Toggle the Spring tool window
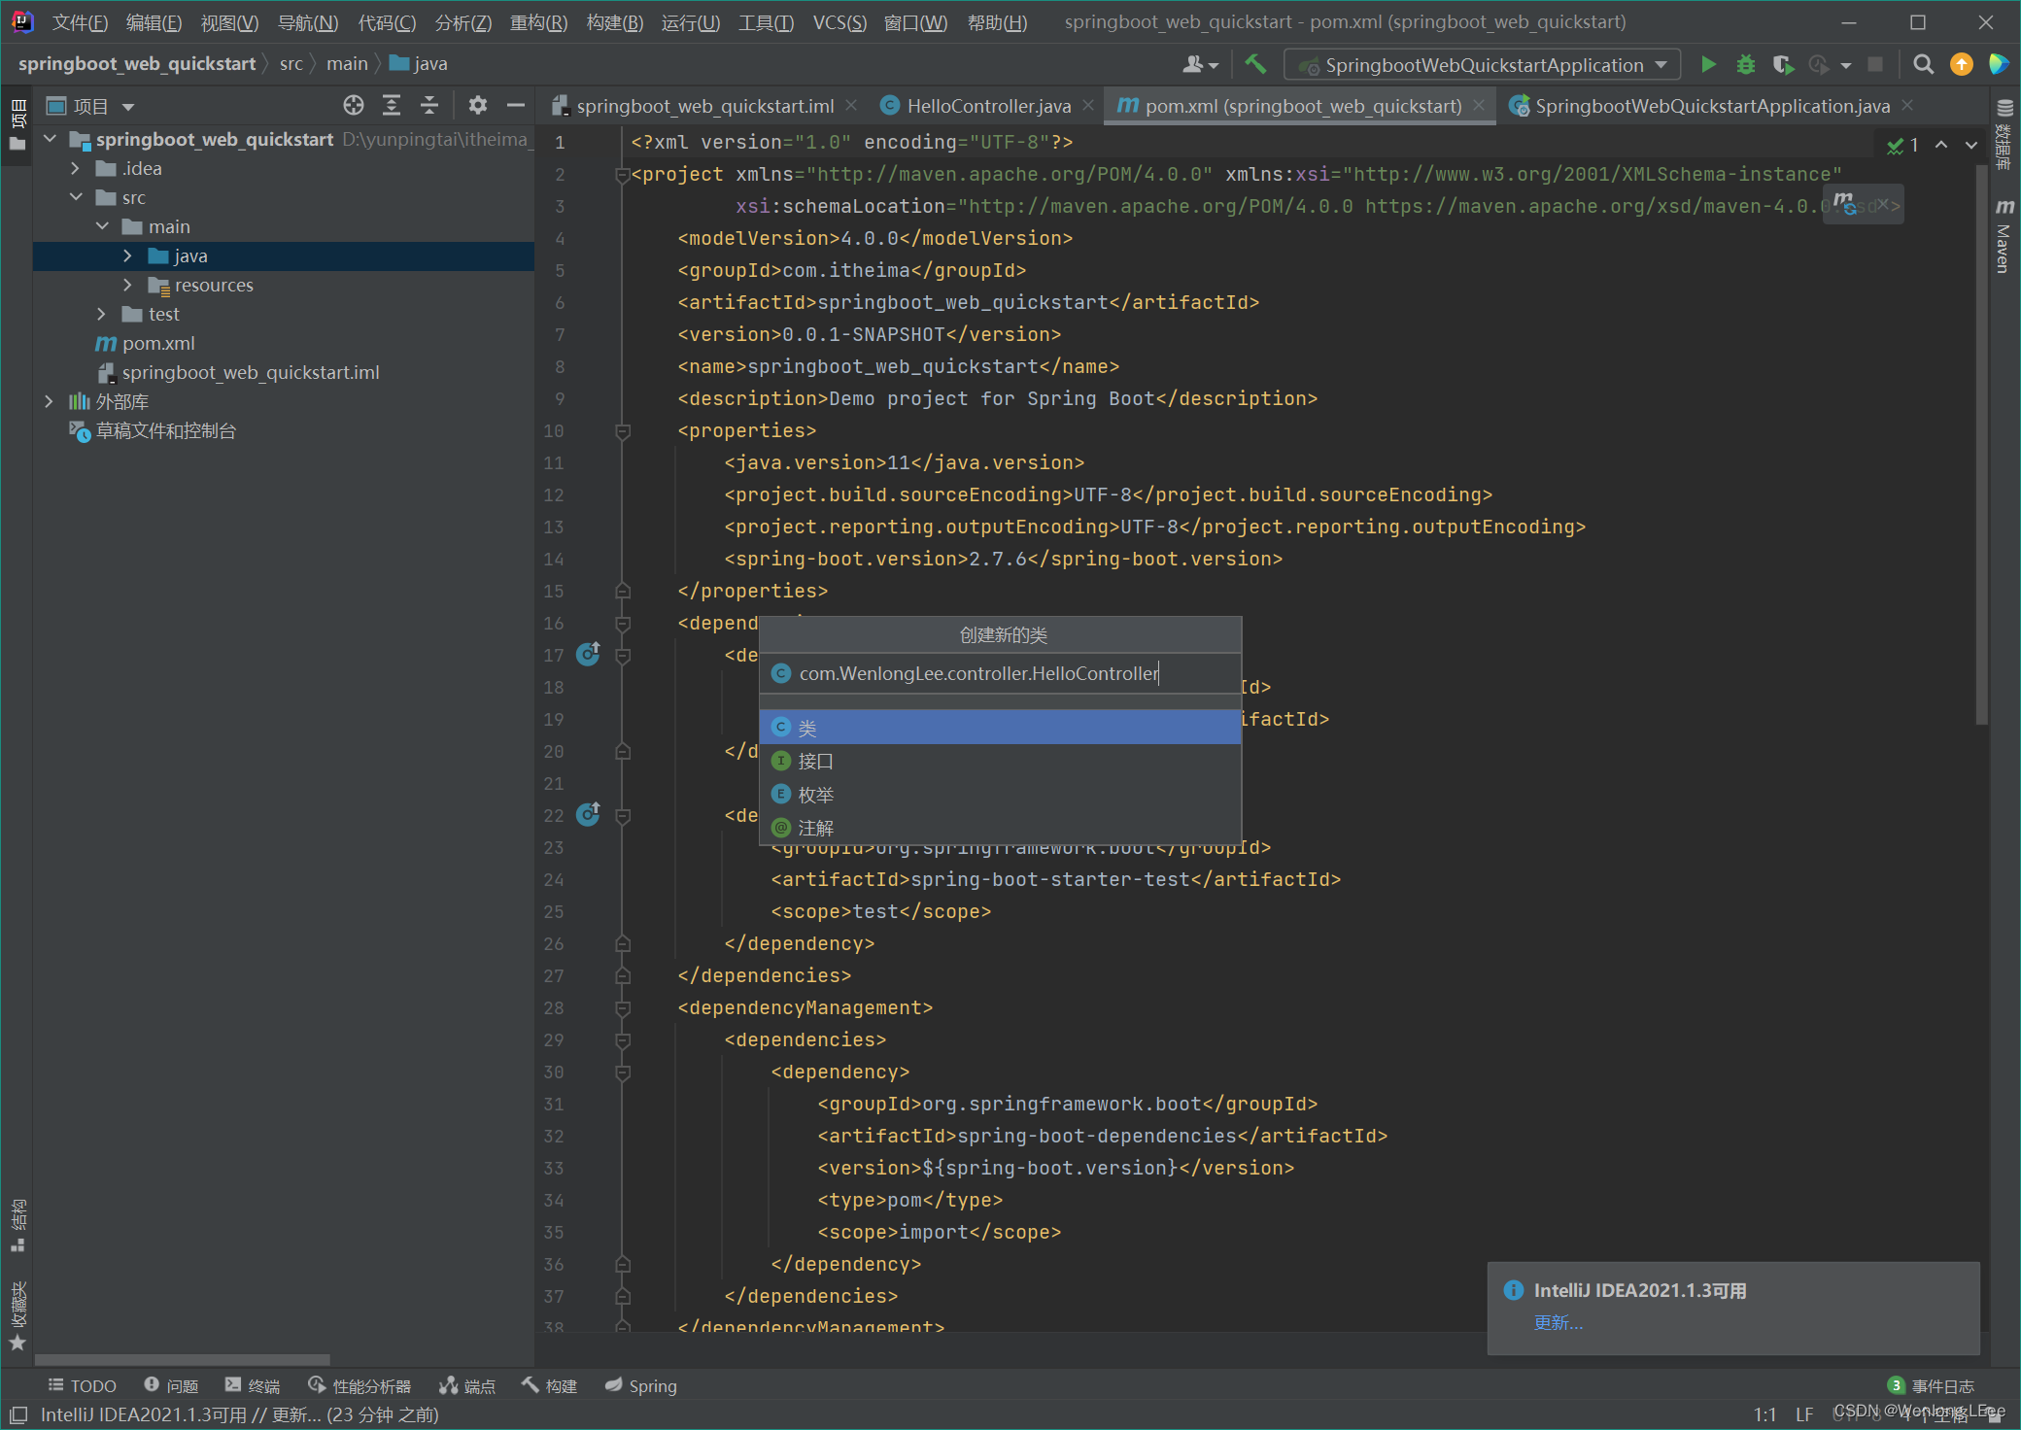This screenshot has width=2021, height=1430. coord(641,1385)
